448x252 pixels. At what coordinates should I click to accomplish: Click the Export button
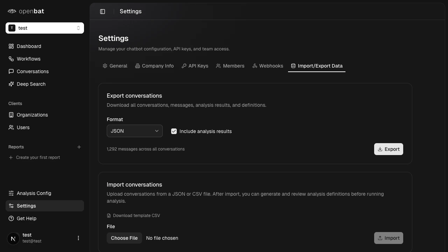[x=388, y=149]
